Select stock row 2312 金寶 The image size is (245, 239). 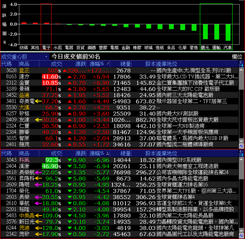coord(119,83)
